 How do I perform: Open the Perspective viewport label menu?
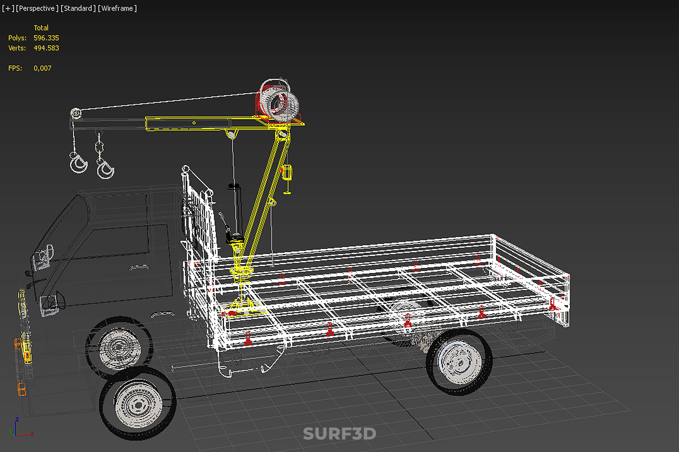click(x=37, y=8)
